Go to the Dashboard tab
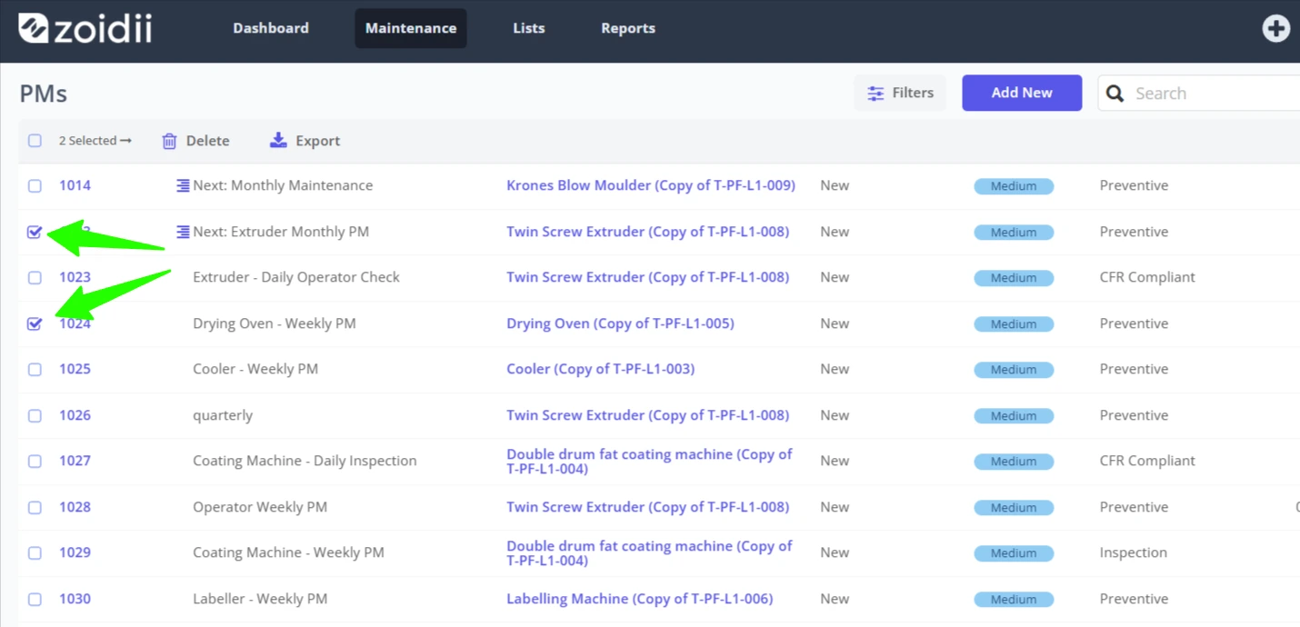 point(271,28)
